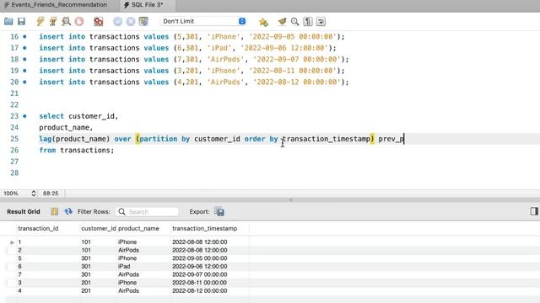Viewport: 540px width, 303px height.
Task: Click the statement marker dot on line 16
Action: pyautogui.click(x=24, y=36)
